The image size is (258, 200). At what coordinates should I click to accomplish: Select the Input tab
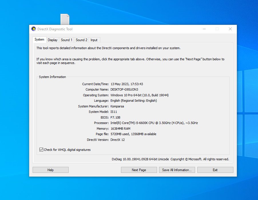[x=94, y=40]
